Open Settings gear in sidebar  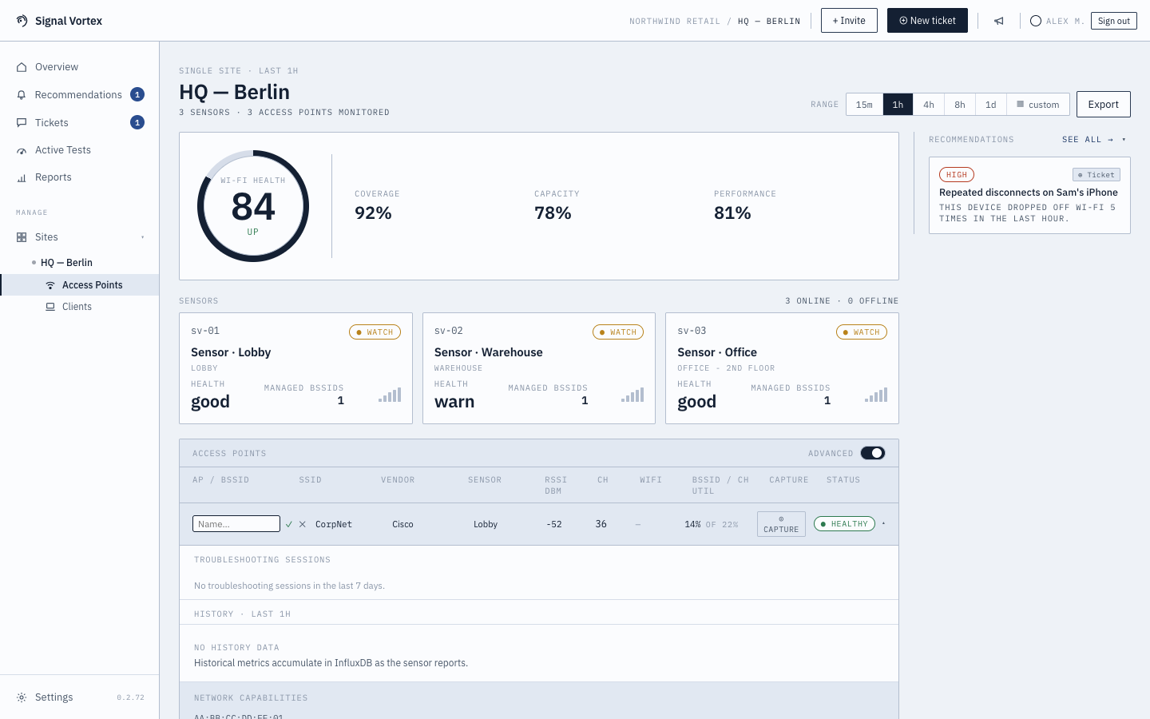(x=22, y=697)
